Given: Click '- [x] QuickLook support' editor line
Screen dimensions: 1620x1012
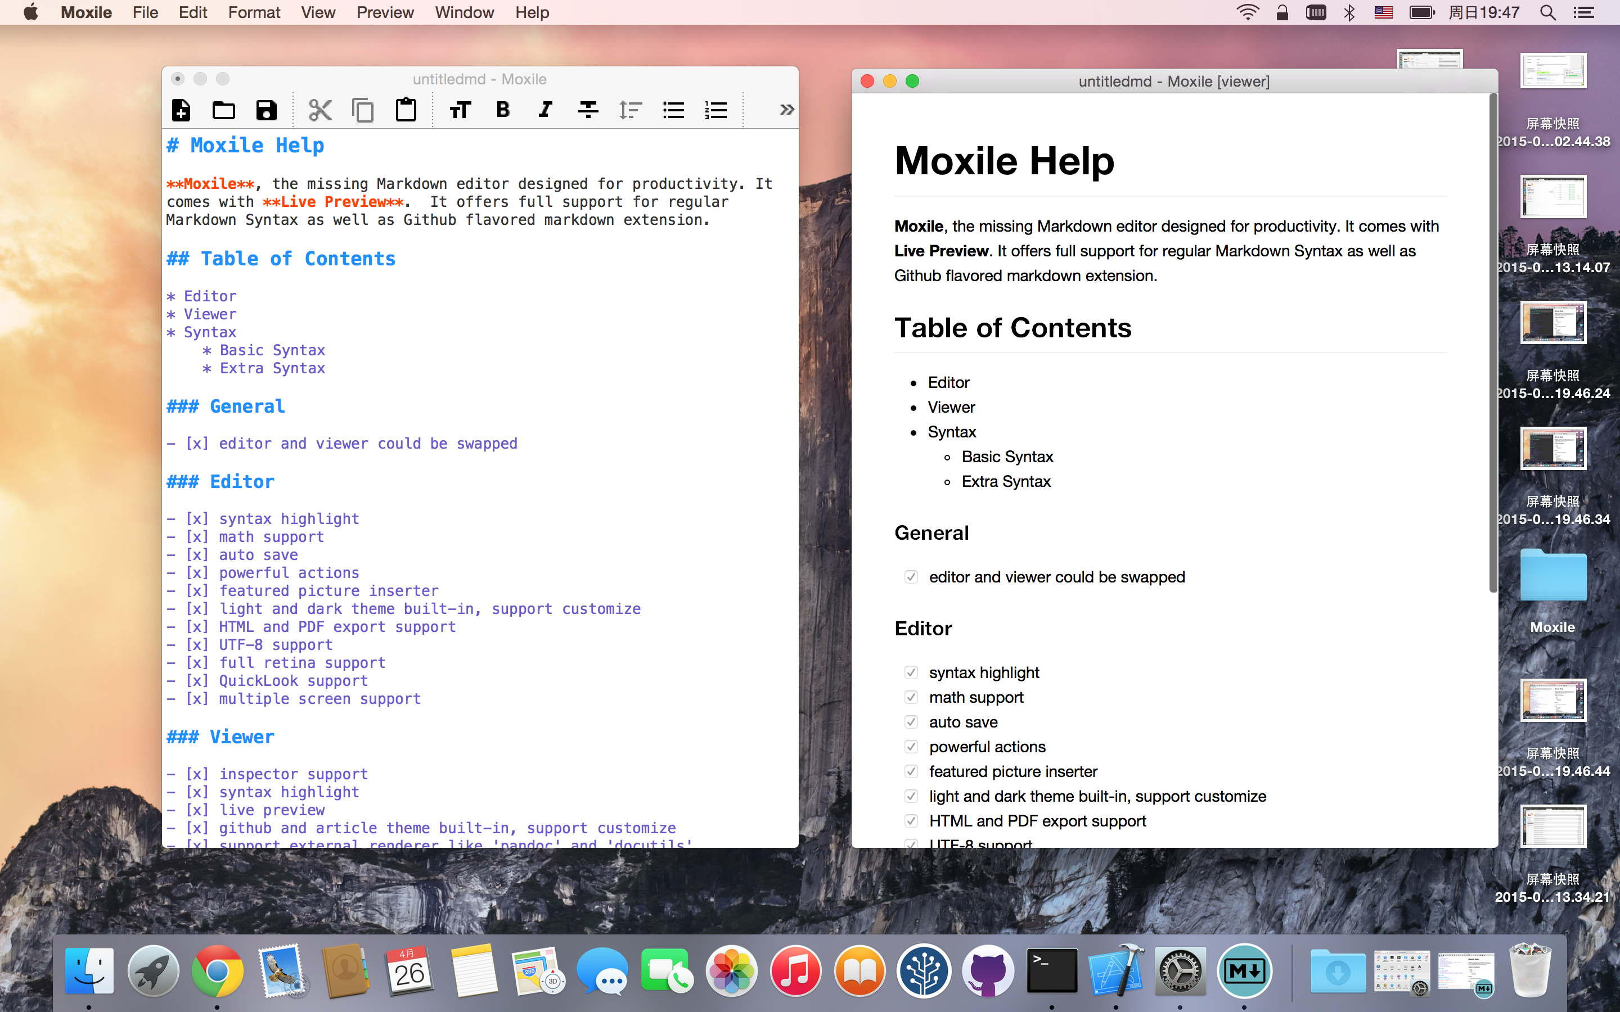Looking at the screenshot, I should pyautogui.click(x=267, y=681).
